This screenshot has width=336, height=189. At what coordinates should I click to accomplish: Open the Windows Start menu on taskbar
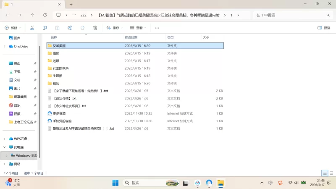point(115,183)
